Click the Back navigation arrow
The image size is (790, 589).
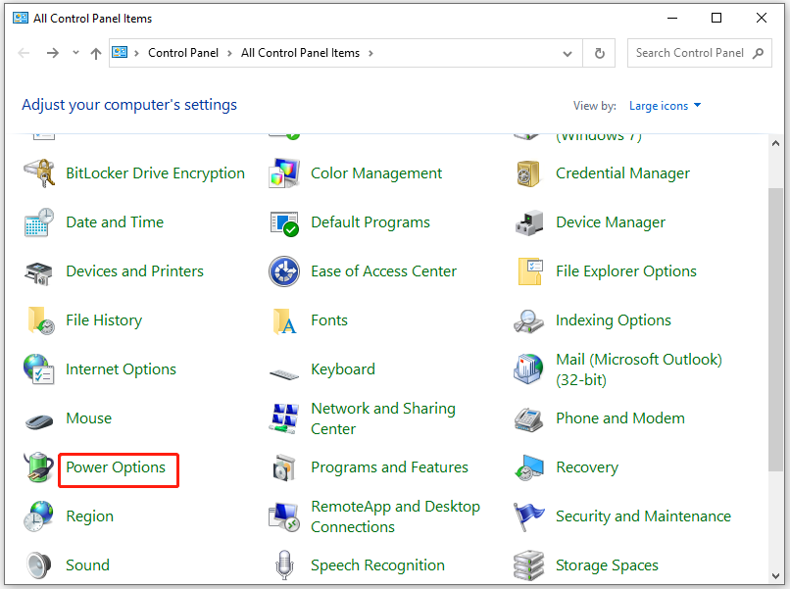tap(24, 53)
